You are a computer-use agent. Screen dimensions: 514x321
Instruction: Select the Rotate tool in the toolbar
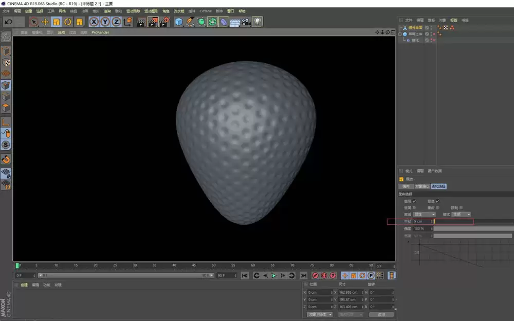coord(67,22)
